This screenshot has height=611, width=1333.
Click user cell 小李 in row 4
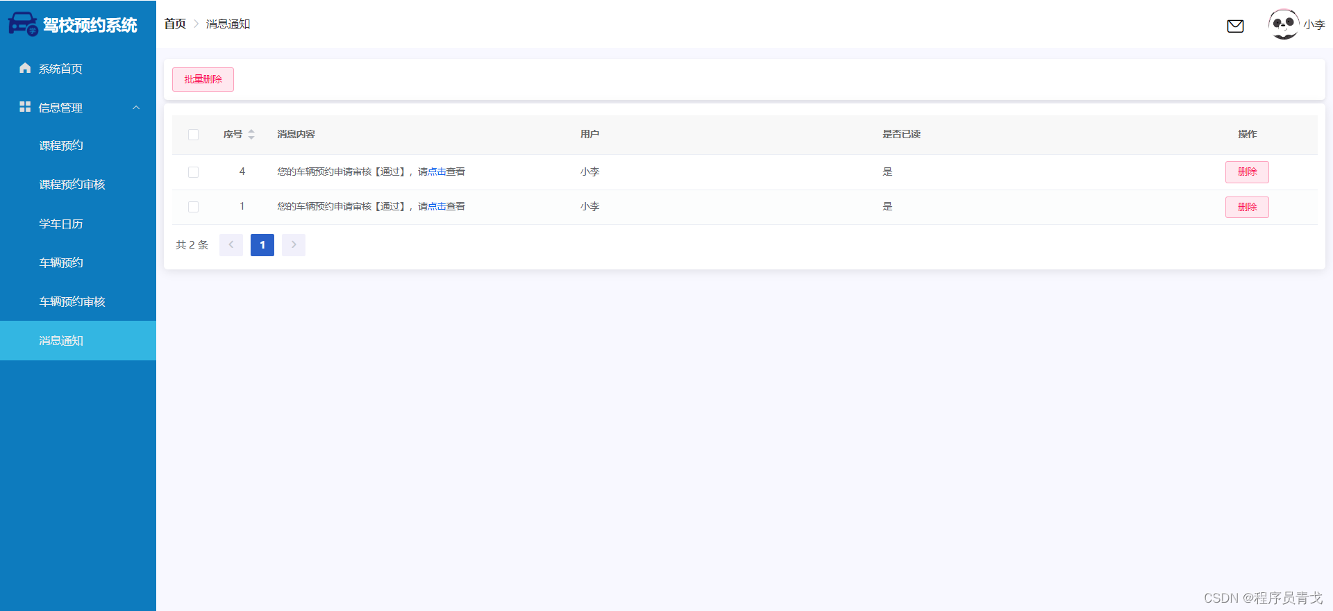tap(590, 172)
